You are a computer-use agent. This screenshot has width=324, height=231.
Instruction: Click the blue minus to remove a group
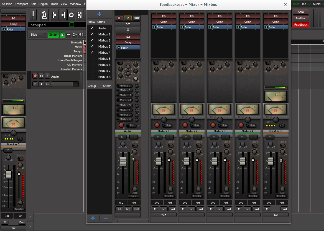pos(106,218)
